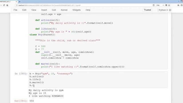Click the 'self.comicshow = comicshow' line
This screenshot has height=103, width=183.
(x=60, y=58)
